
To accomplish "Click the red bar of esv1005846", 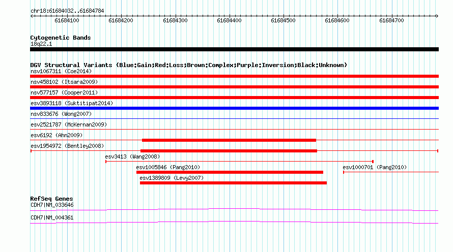I will pyautogui.click(x=230, y=172).
